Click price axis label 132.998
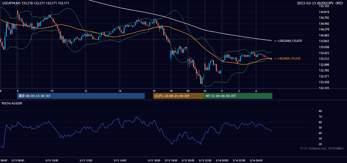This screenshot has height=163, width=347. pos(324,65)
